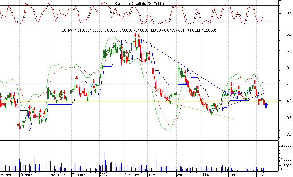293x177 pixels.
Task: Click the 3.0 price axis label
Action: tap(289, 134)
